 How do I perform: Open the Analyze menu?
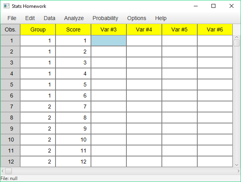74,18
